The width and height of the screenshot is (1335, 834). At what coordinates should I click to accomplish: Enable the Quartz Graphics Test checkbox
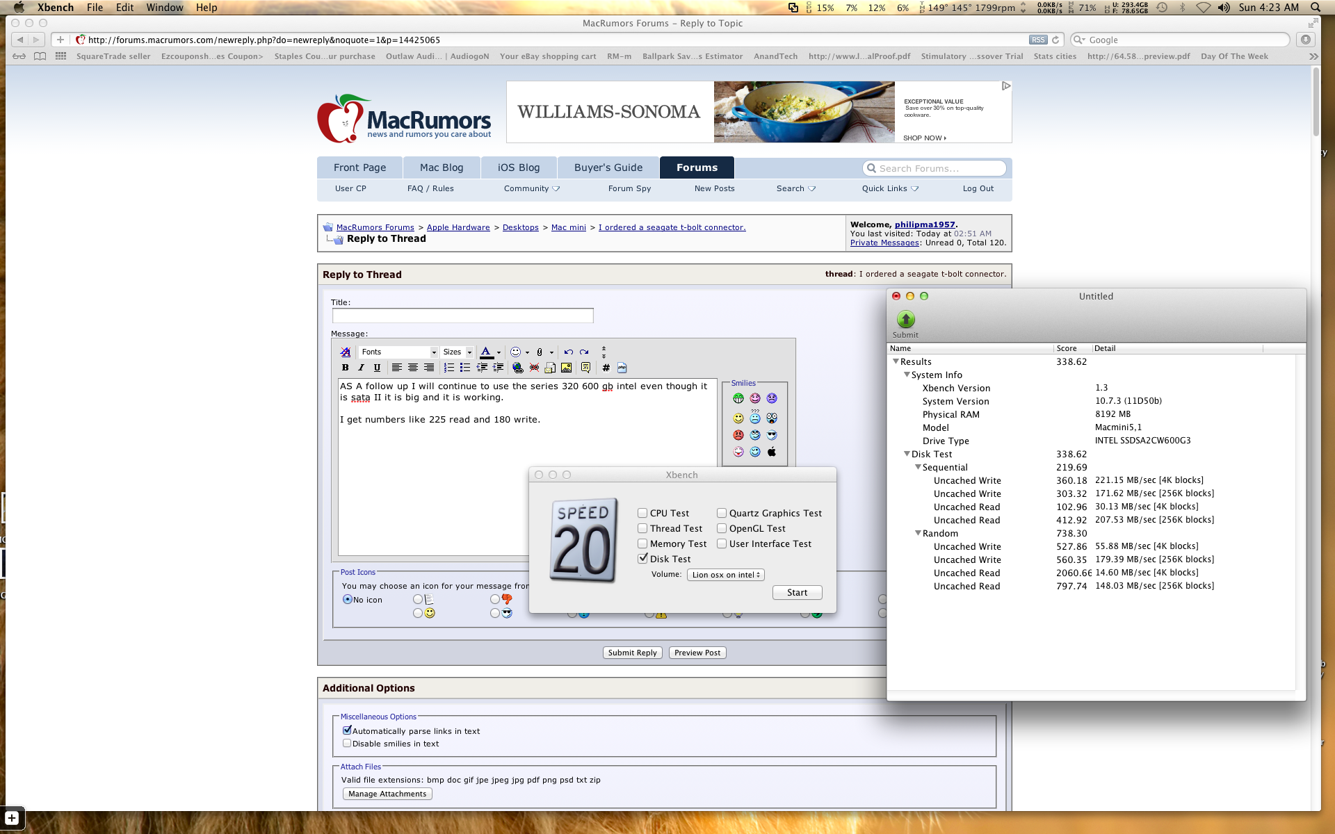pyautogui.click(x=722, y=513)
